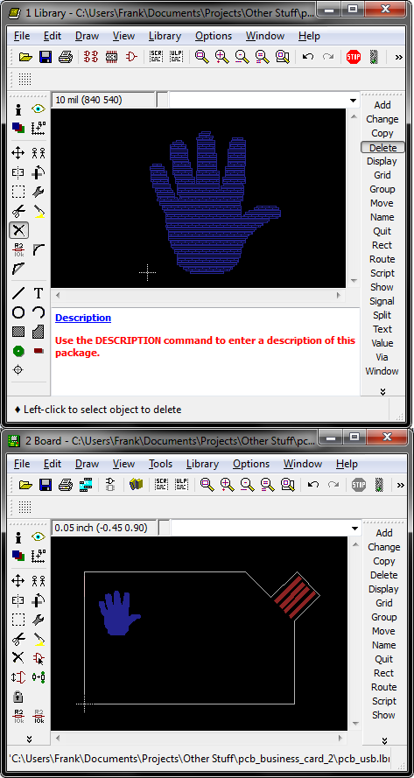Click the Description link
Viewport: 414px width, 778px height.
(83, 318)
